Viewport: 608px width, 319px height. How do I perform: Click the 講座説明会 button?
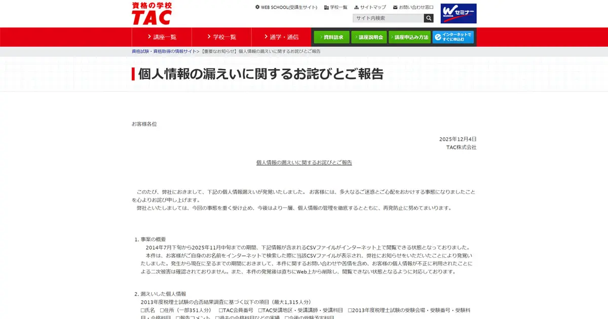370,36
